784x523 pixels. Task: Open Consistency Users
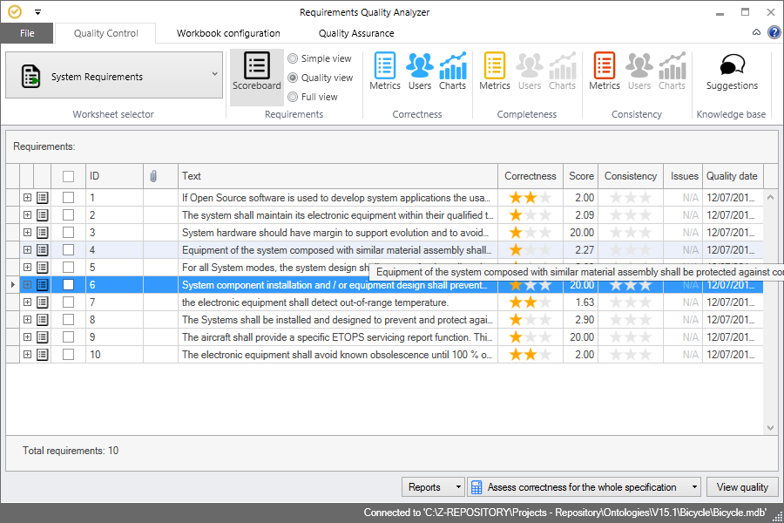[639, 71]
